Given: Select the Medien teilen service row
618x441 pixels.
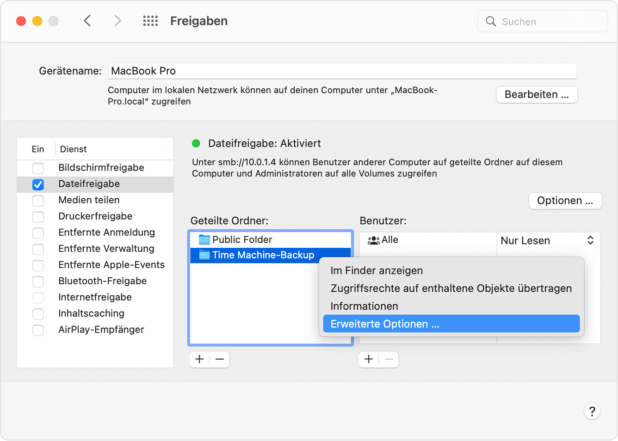Looking at the screenshot, I should coord(95,200).
